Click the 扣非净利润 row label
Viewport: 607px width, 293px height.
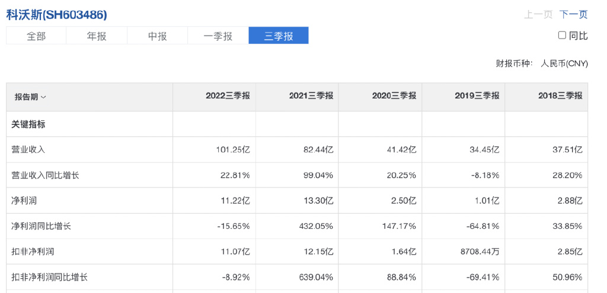point(33,251)
